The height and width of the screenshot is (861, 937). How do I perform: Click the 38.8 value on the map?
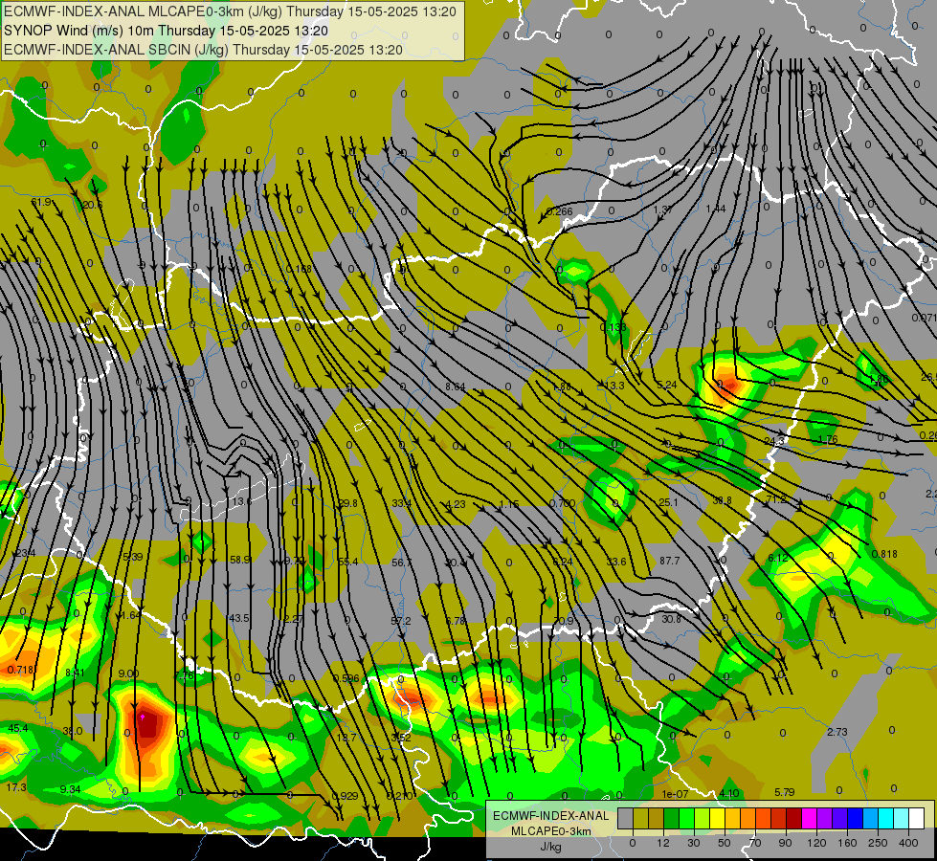[722, 500]
